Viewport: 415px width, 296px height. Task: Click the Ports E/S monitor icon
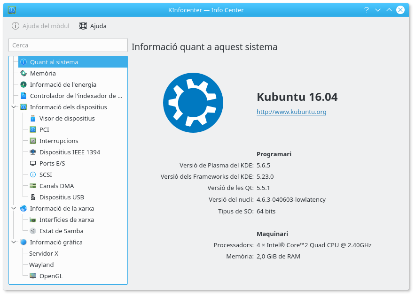coord(33,163)
